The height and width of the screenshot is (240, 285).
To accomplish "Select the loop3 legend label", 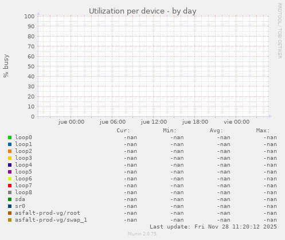I will (x=24, y=158).
